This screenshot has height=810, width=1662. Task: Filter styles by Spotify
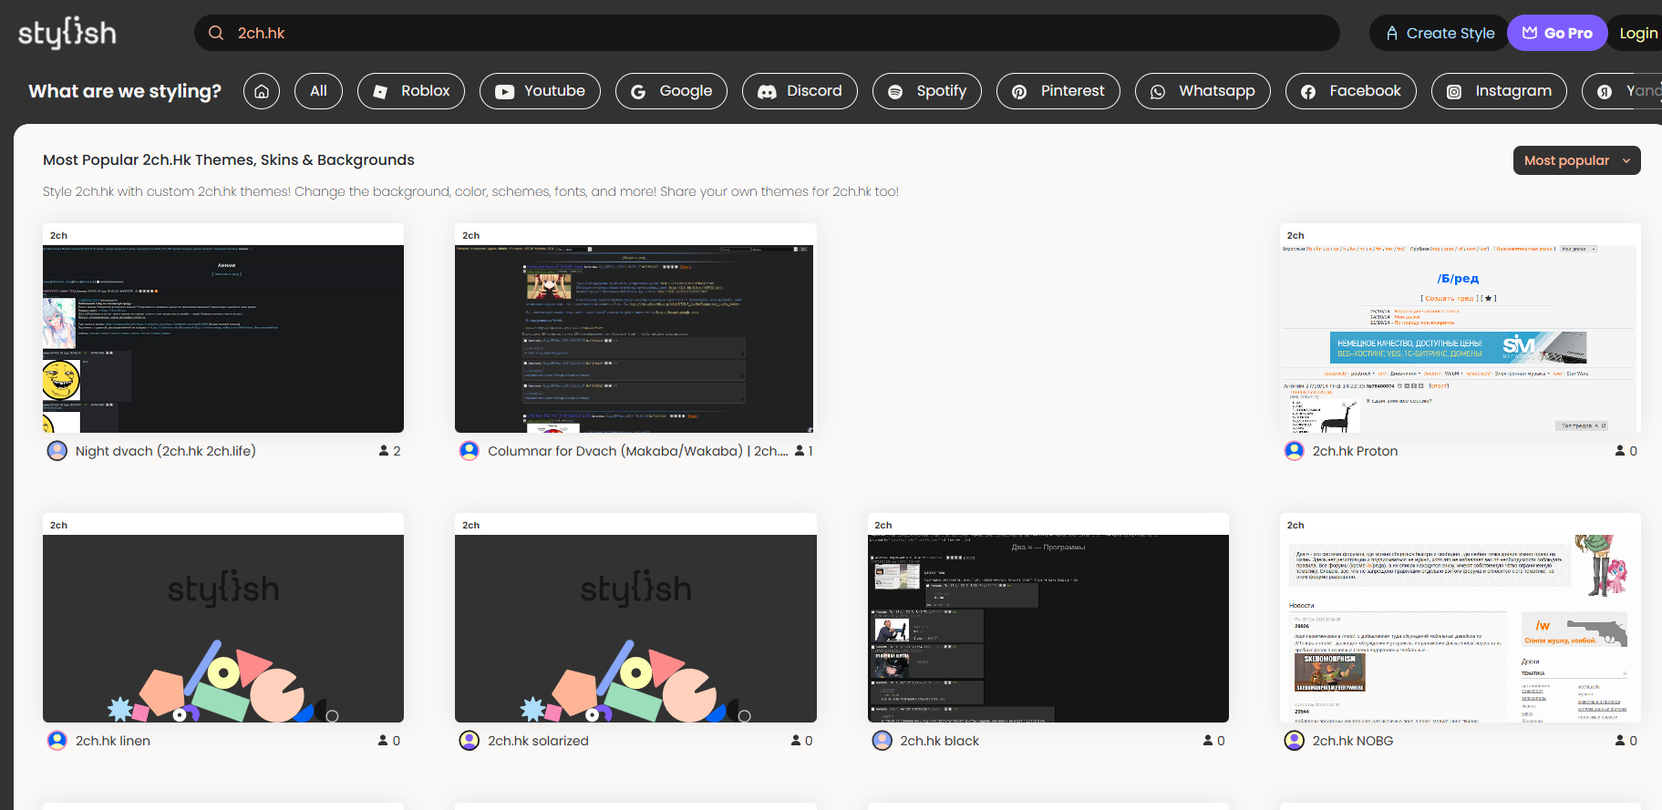tap(926, 91)
